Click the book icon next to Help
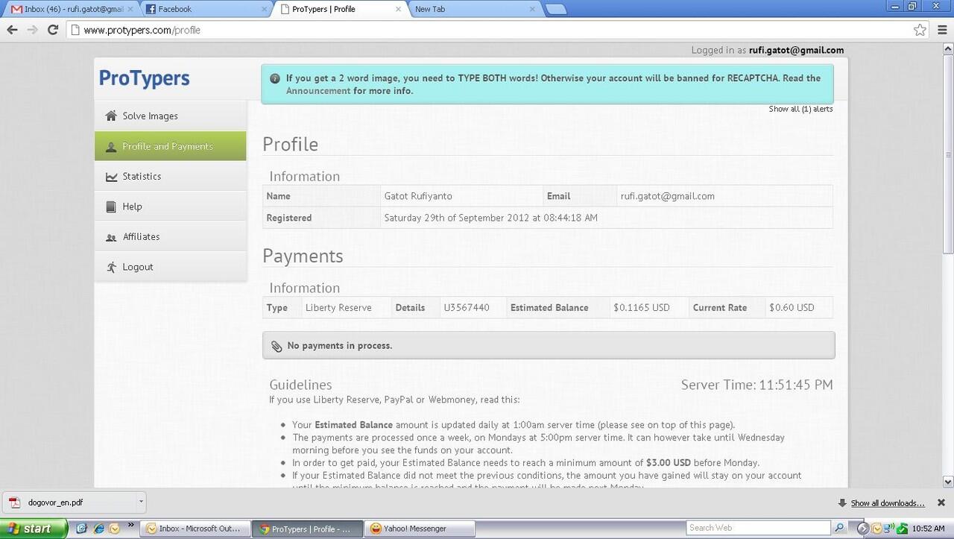The width and height of the screenshot is (954, 539). (x=111, y=207)
